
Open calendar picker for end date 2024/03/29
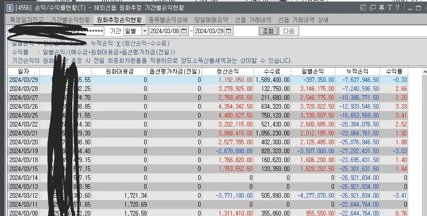coord(229,31)
